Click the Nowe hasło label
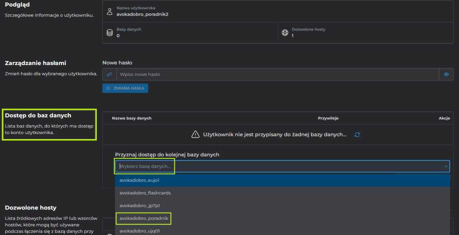Image resolution: width=459 pixels, height=235 pixels. coord(117,63)
